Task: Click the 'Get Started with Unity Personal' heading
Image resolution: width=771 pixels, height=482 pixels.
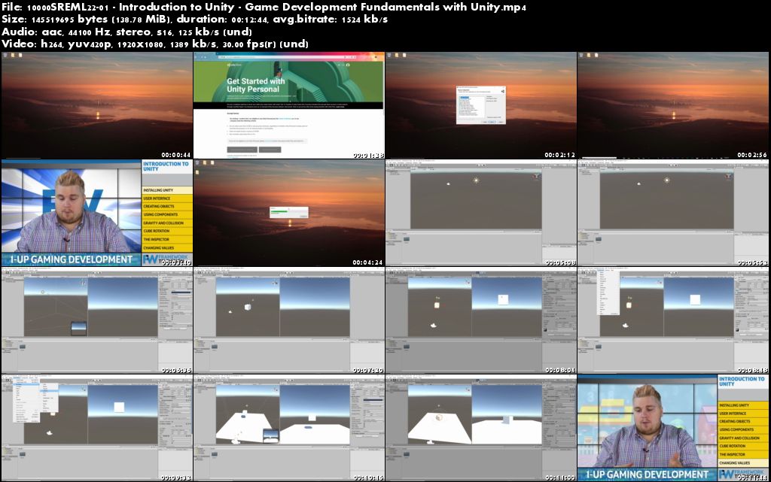Action: coord(256,85)
